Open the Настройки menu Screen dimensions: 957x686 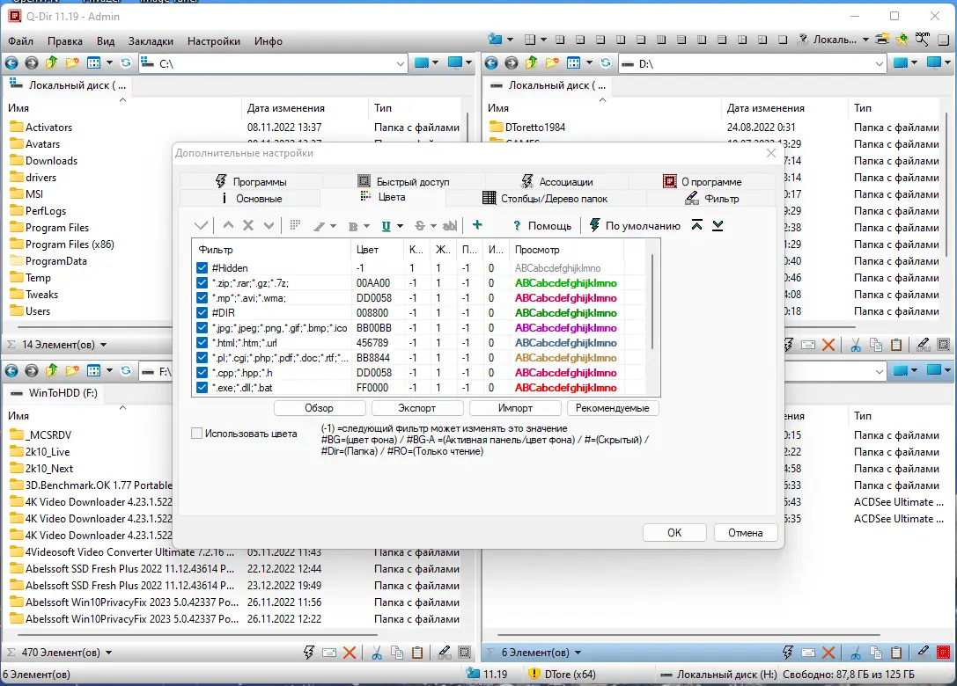click(214, 40)
